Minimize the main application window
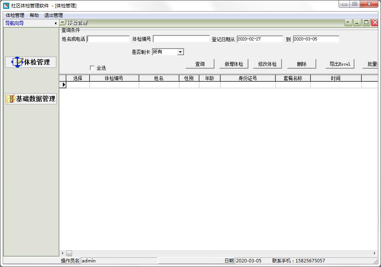Screen dimensions: 381x267 (x=344, y=4)
